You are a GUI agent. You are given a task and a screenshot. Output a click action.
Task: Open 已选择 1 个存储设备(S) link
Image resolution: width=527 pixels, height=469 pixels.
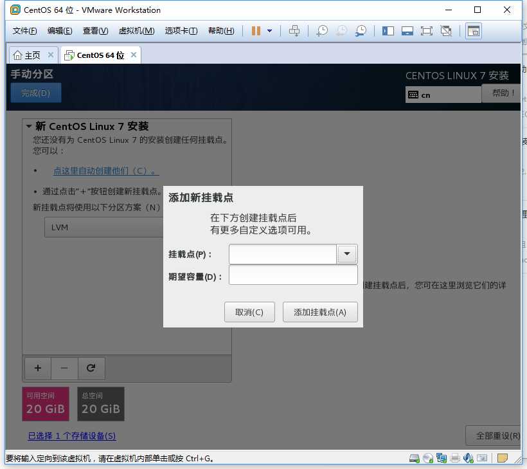pos(72,436)
